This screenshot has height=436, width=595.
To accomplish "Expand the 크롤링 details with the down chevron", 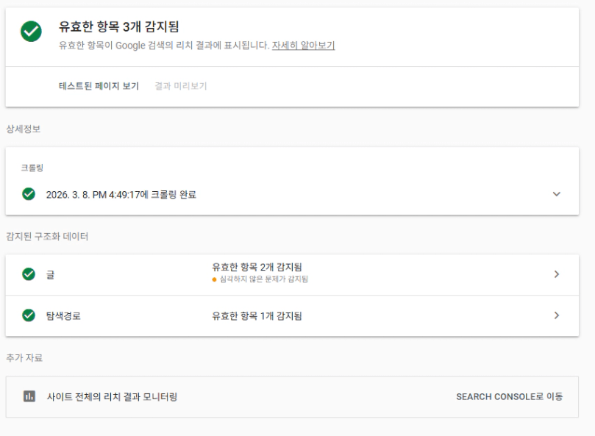I will (556, 194).
